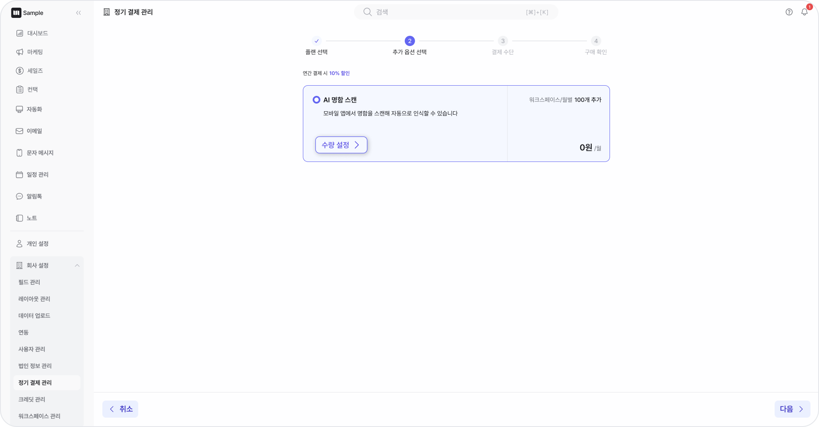Select the AI 명함 스캔 radio button
The height and width of the screenshot is (427, 819).
point(316,100)
